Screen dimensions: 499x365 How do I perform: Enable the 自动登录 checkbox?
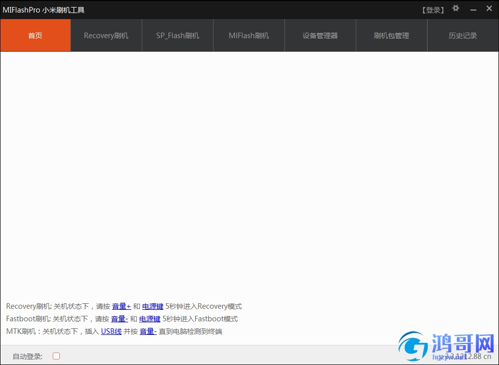tap(56, 356)
